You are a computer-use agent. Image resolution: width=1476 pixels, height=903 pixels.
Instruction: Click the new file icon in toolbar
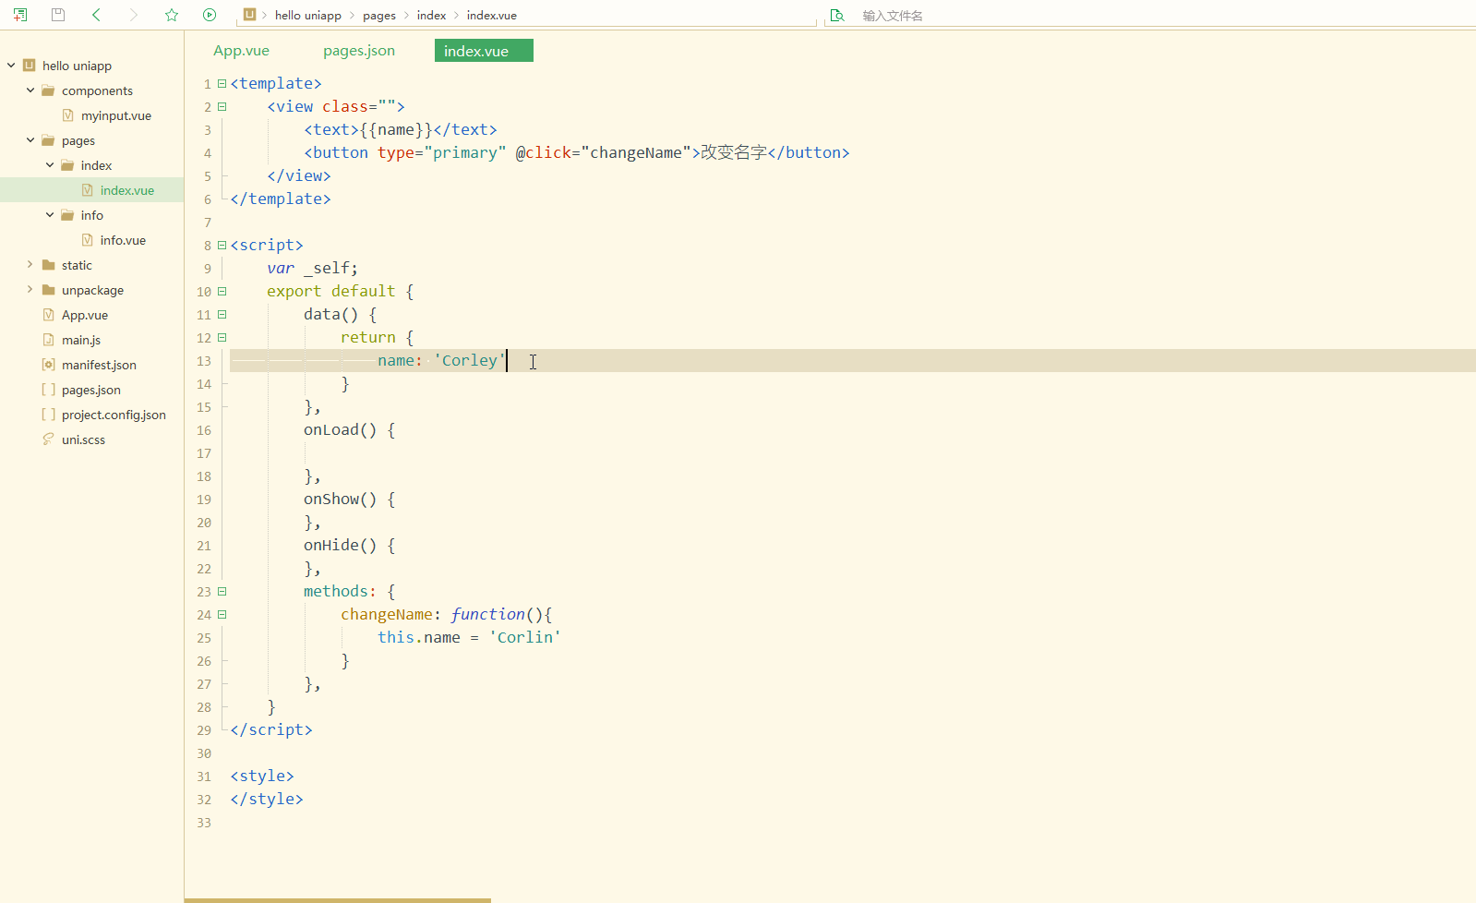pos(20,15)
